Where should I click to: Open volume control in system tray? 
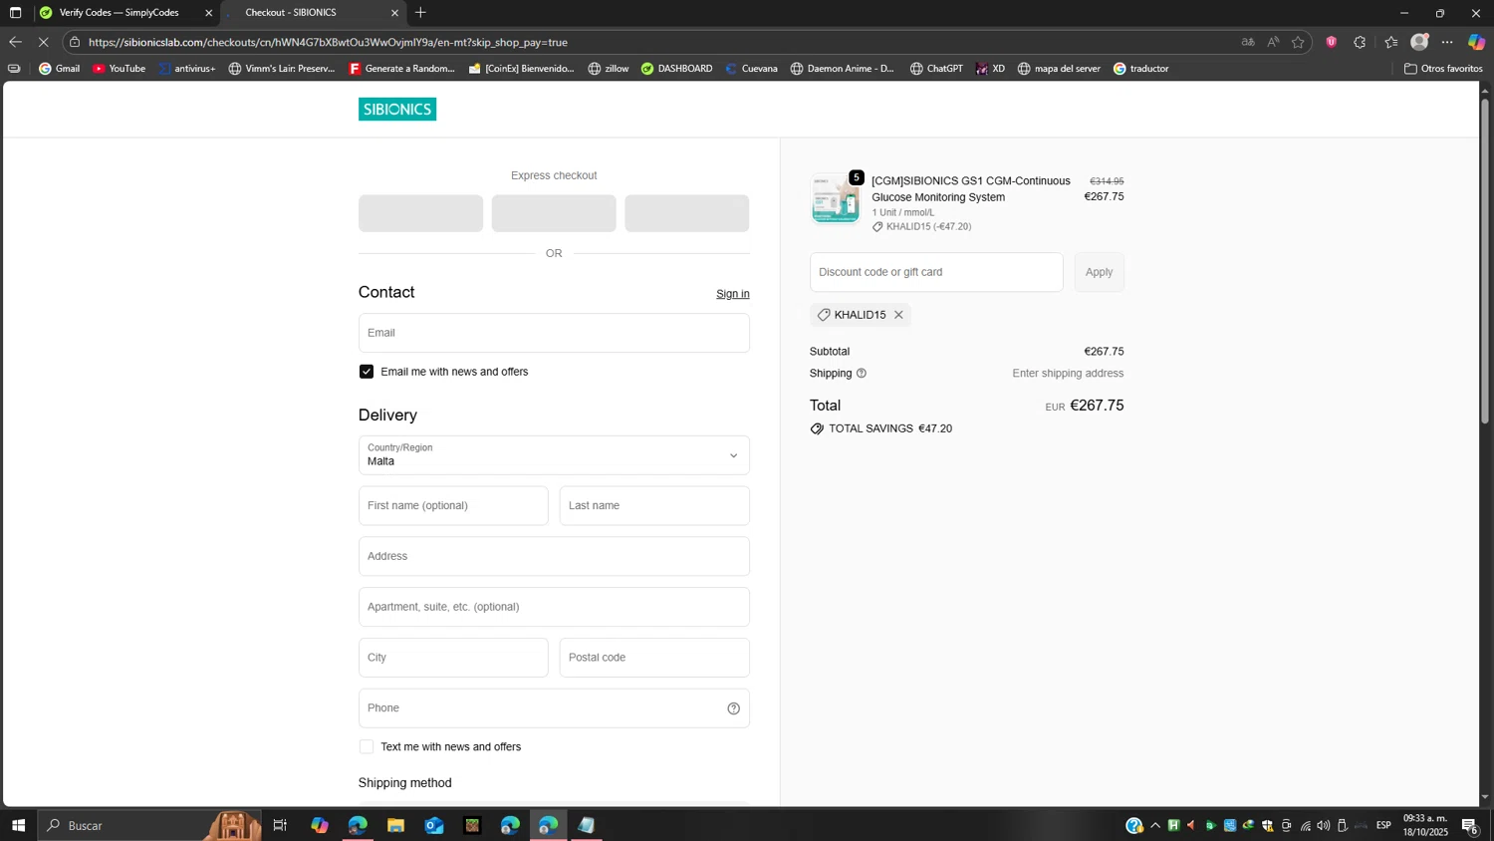pos(1323,825)
